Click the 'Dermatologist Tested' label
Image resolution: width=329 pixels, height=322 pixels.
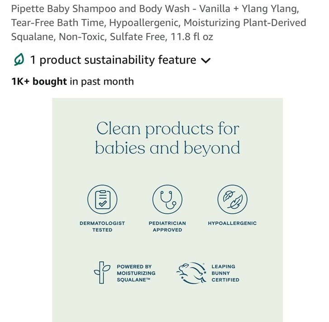coord(102,226)
